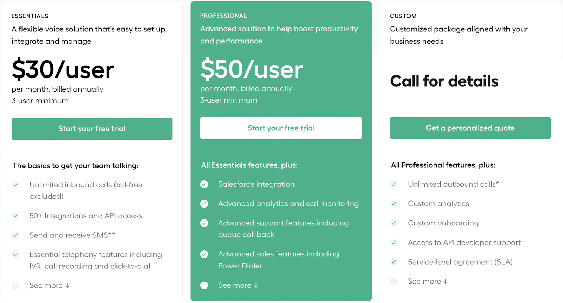Image resolution: width=563 pixels, height=303 pixels.
Task: Click the ESSENTIALS plan heading
Action: 30,16
